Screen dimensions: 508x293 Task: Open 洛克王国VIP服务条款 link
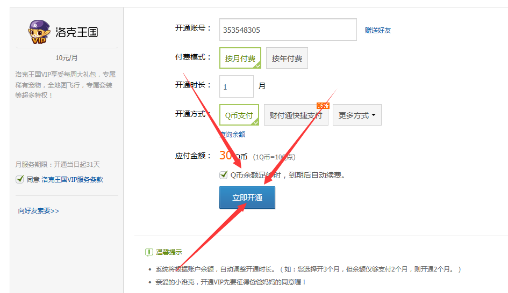(72, 179)
